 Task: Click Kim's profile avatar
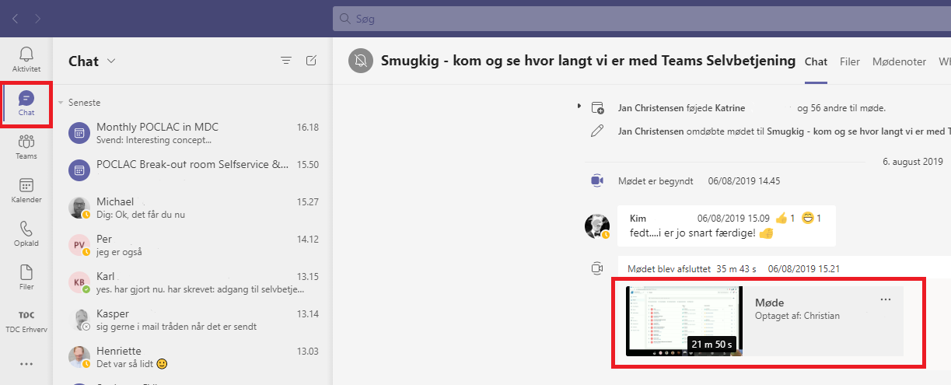(x=597, y=226)
